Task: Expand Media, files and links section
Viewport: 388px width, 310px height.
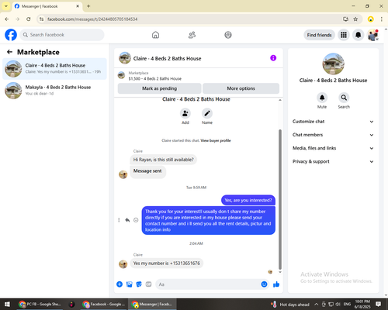Action: (333, 148)
